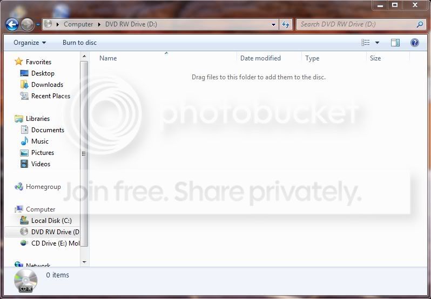Select Computer in the navigation pane
The height and width of the screenshot is (299, 431).
[x=41, y=209]
